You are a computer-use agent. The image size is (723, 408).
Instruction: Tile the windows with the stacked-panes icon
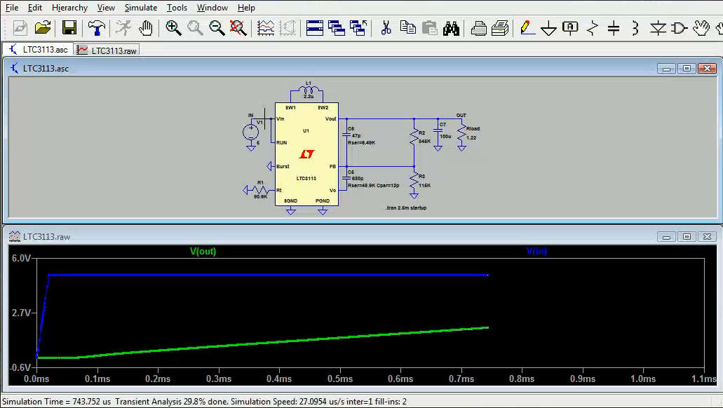pyautogui.click(x=314, y=28)
